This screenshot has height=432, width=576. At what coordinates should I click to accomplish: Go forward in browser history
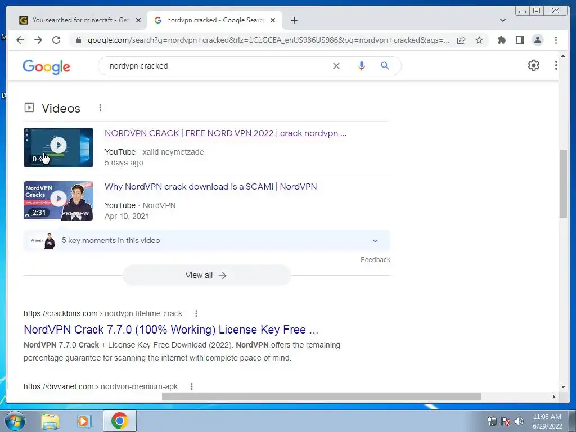(38, 40)
